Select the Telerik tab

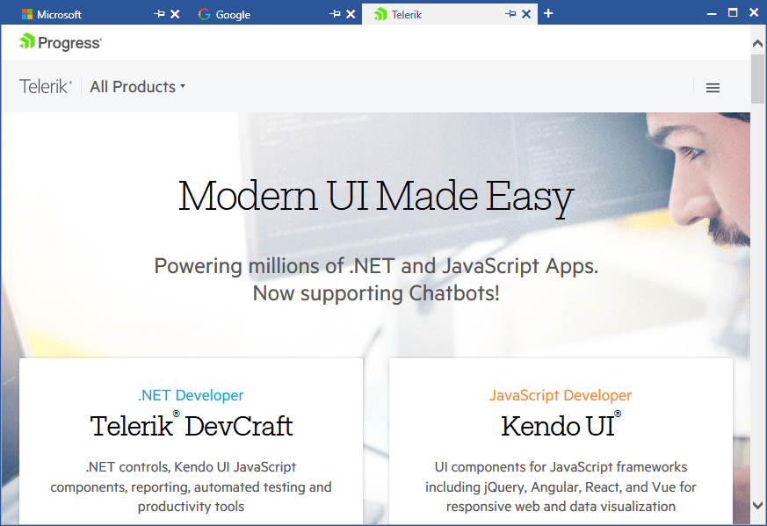450,14
